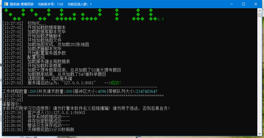
Task: Click the line 开始加载科举题库
Action: coord(44,66)
